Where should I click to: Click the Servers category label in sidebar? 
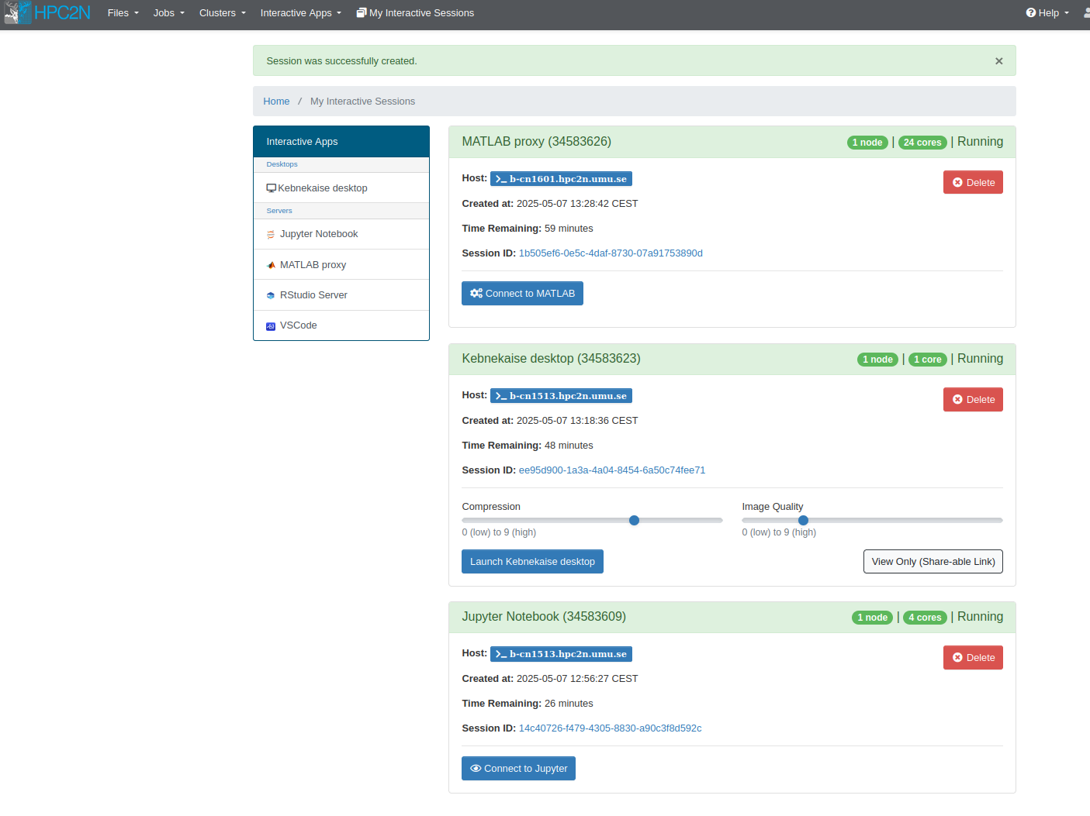[x=279, y=211]
